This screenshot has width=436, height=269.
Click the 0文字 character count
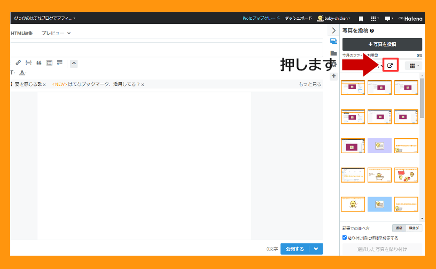coord(272,249)
